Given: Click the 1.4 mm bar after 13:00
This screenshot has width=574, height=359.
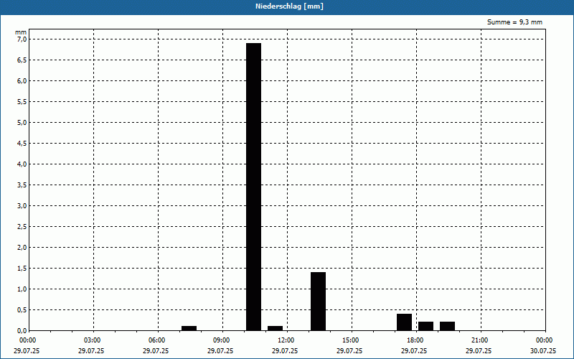Looking at the screenshot, I should 318,301.
